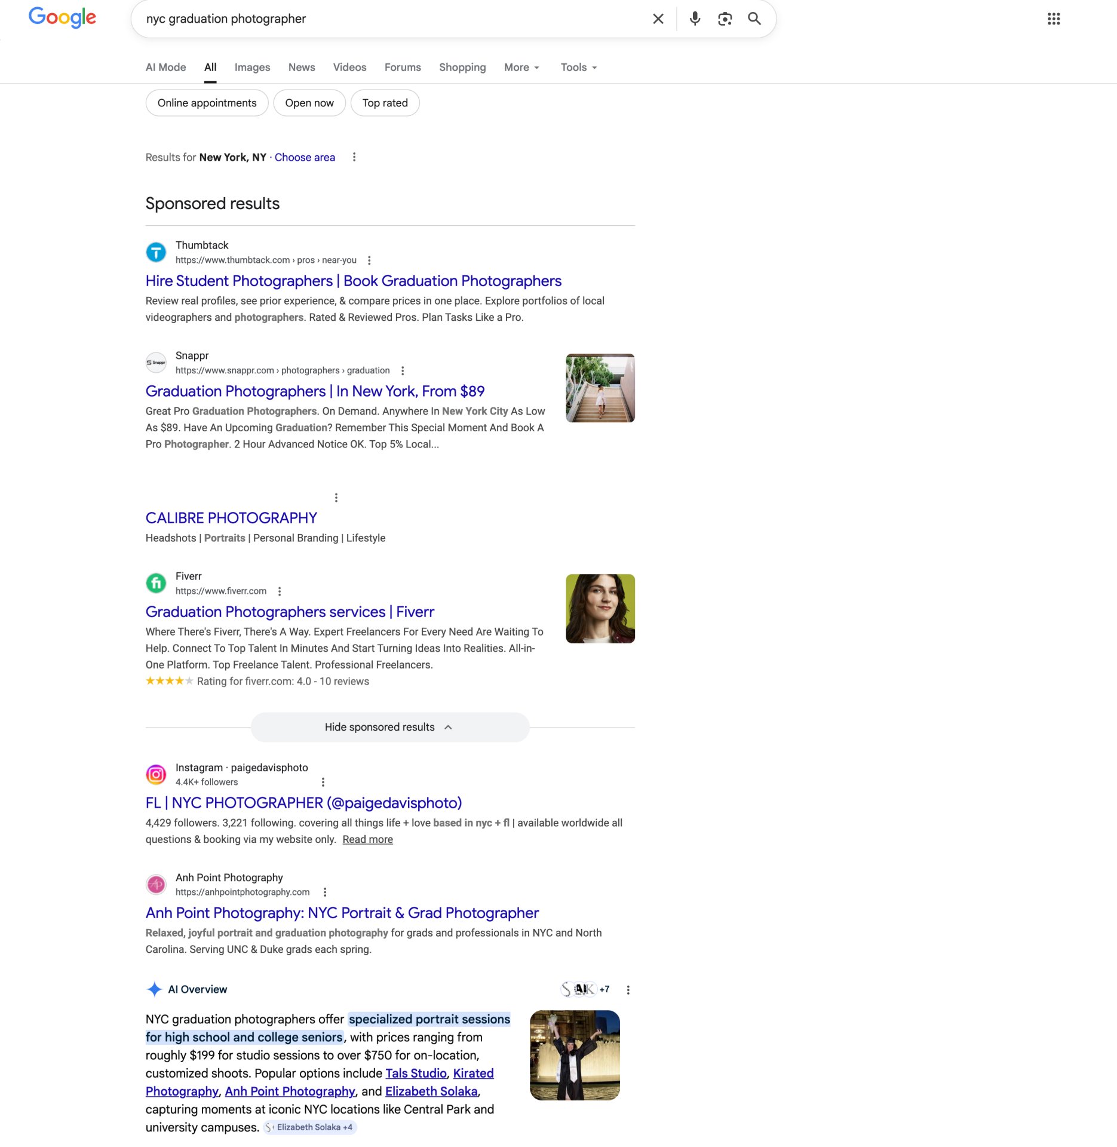The height and width of the screenshot is (1147, 1117).
Task: Switch to the AI Mode tab
Action: (165, 68)
